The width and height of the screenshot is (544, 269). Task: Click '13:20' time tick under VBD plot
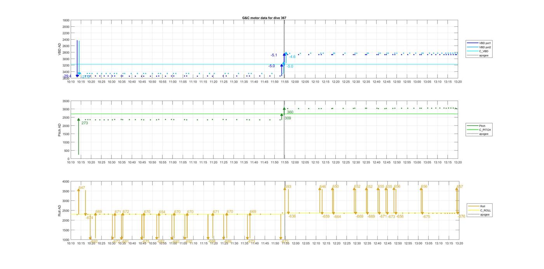pos(458,82)
